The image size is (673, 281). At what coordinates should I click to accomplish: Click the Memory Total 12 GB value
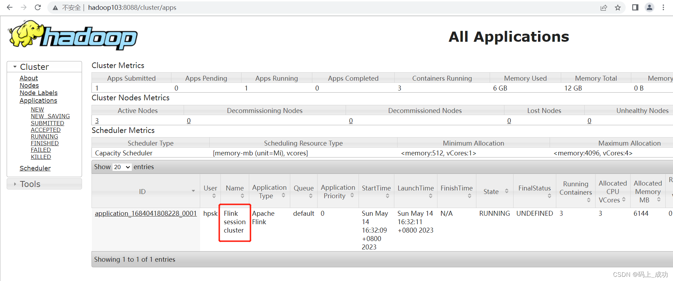(573, 88)
